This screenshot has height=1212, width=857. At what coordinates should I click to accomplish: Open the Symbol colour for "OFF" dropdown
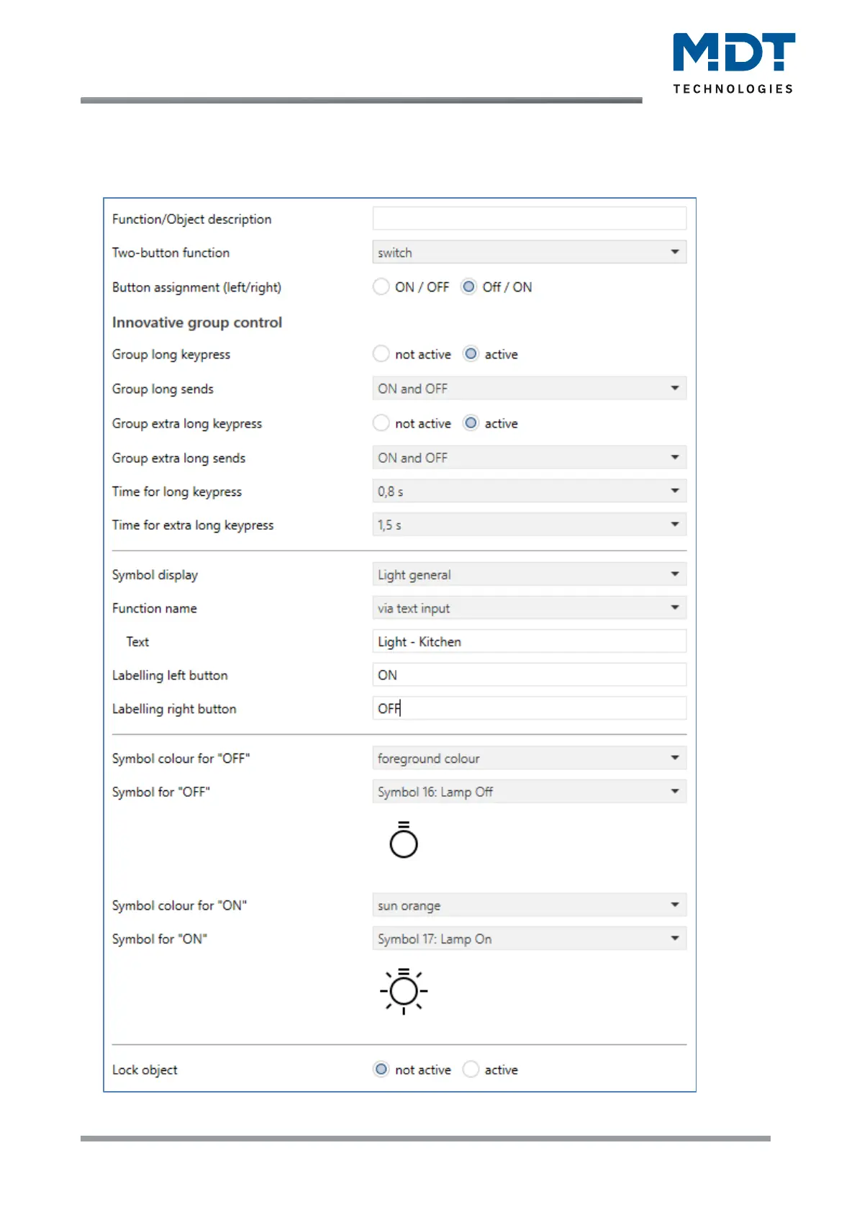529,759
